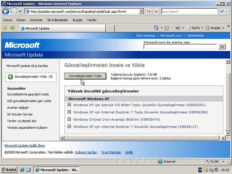Open the Sık Kullanılanlar menu
This screenshot has width=232, height=174.
click(x=57, y=20)
